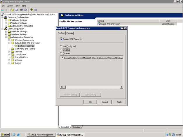Image resolution: width=183 pixels, height=137 pixels.
Task: Click the options box scroll right arrow
Action: pyautogui.click(x=122, y=87)
